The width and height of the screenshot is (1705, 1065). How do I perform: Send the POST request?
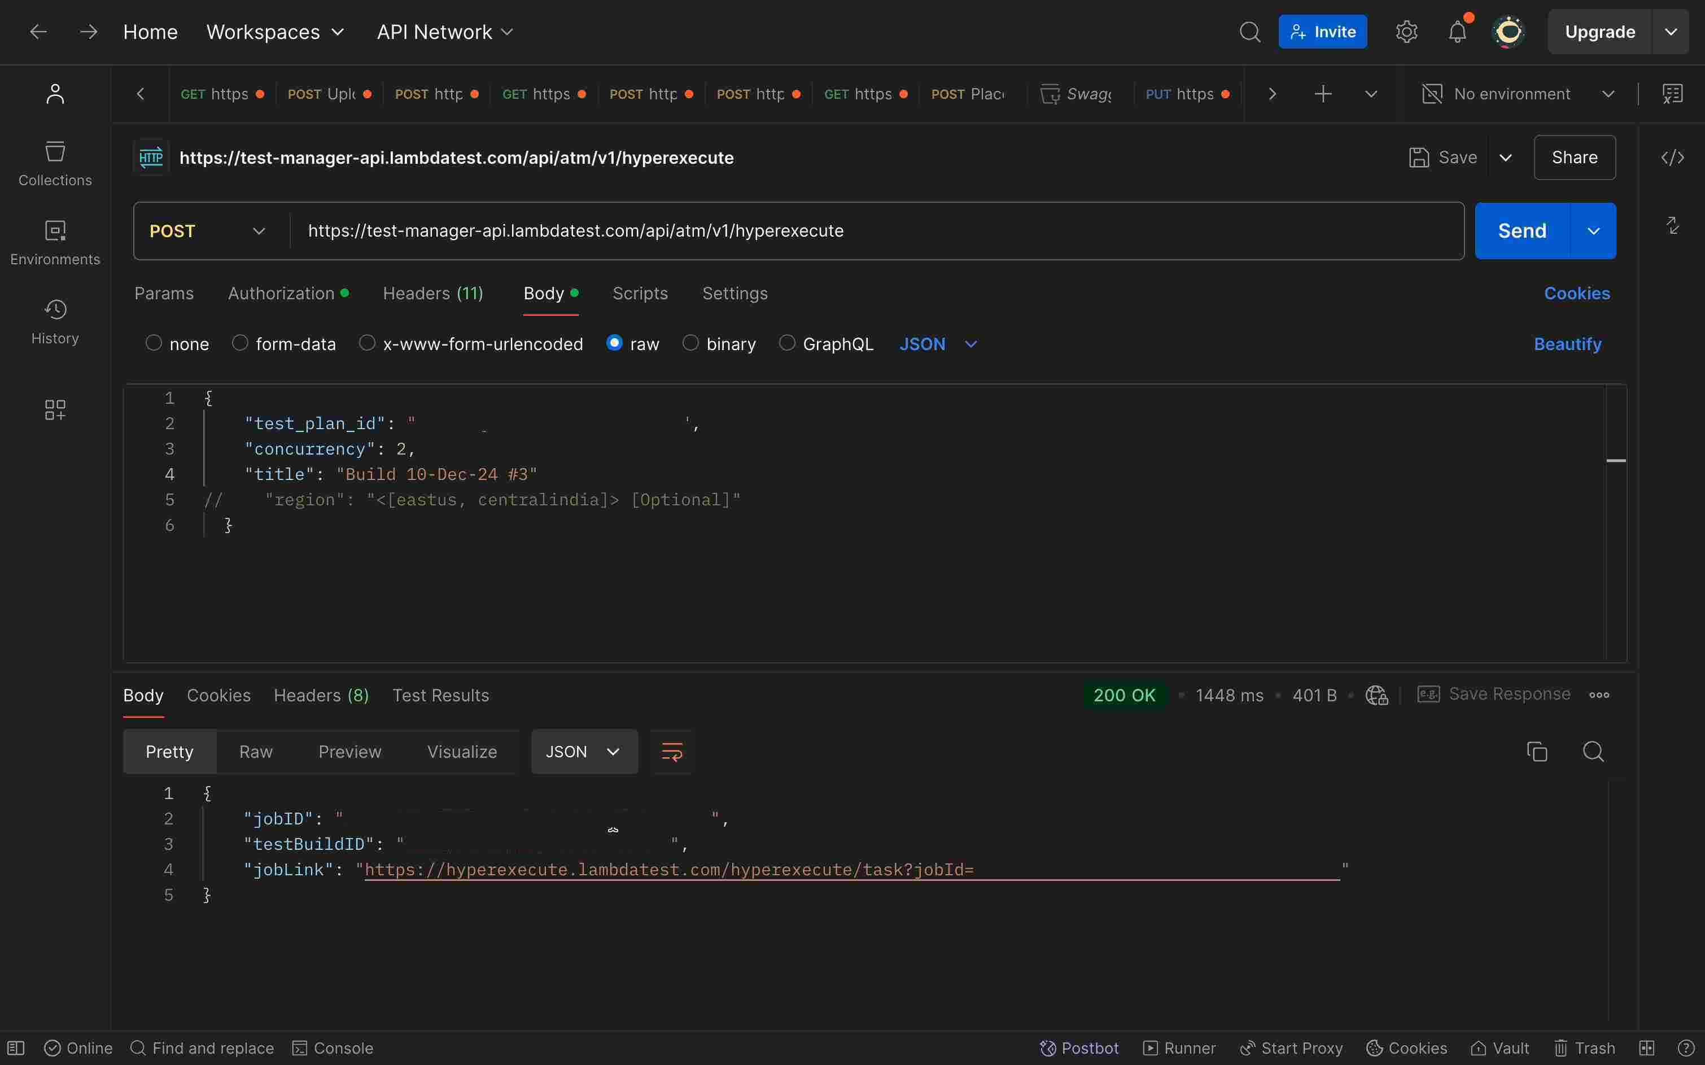click(x=1522, y=231)
